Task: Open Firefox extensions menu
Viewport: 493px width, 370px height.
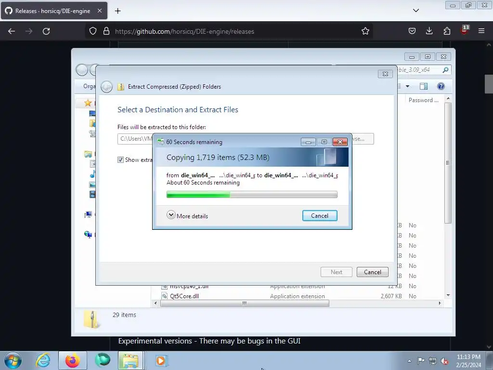Action: pos(447,31)
